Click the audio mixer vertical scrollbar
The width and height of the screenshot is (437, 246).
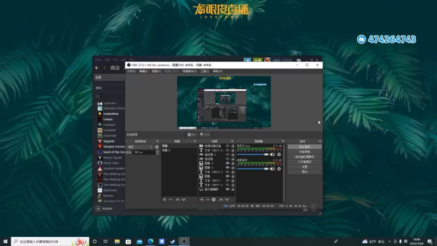(284, 173)
